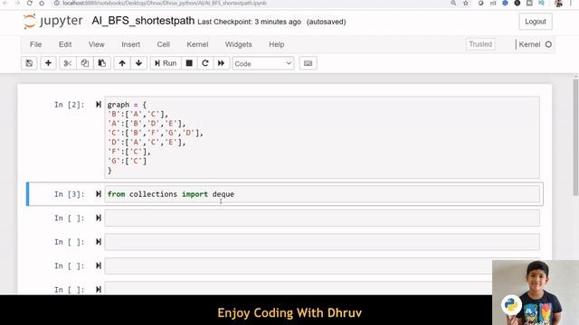Click the first empty code cell
579x325 pixels.
coord(322,218)
